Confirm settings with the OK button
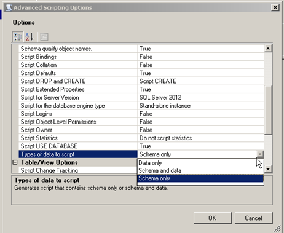The image size is (284, 233). pos(213,218)
